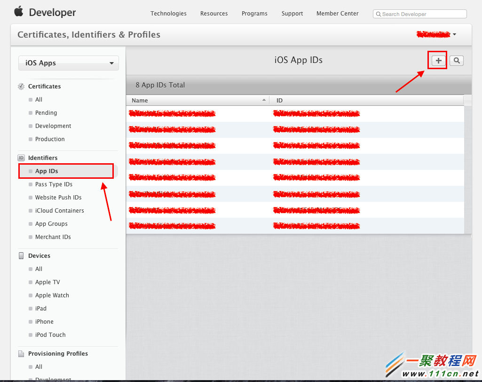The image size is (482, 382).
Task: Go to Member Center
Action: (x=338, y=14)
